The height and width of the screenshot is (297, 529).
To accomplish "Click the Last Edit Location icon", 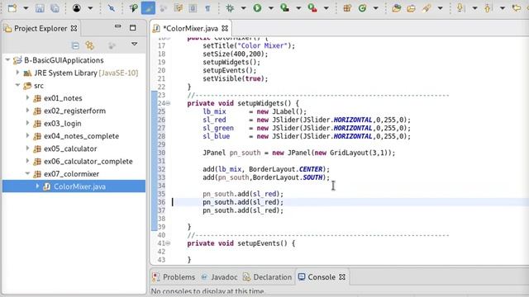I will point(516,7).
